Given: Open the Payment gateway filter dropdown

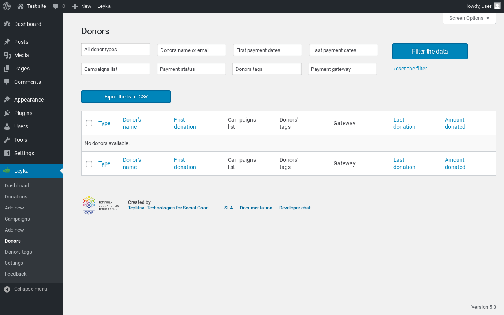Looking at the screenshot, I should coord(342,69).
